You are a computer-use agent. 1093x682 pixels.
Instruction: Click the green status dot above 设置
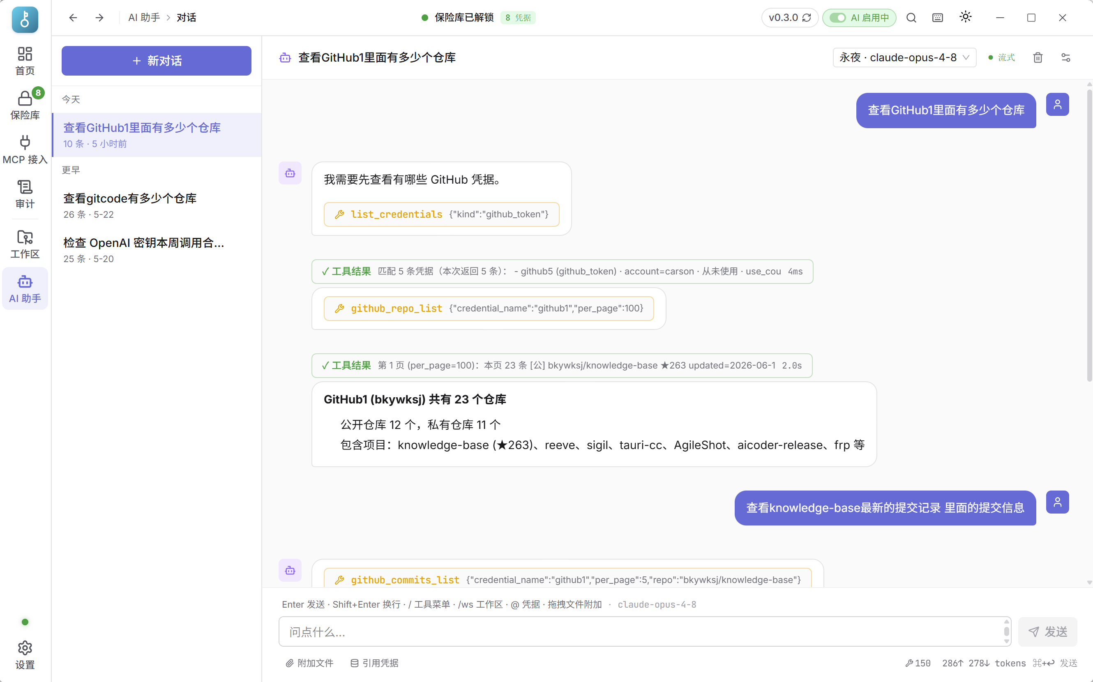(25, 622)
